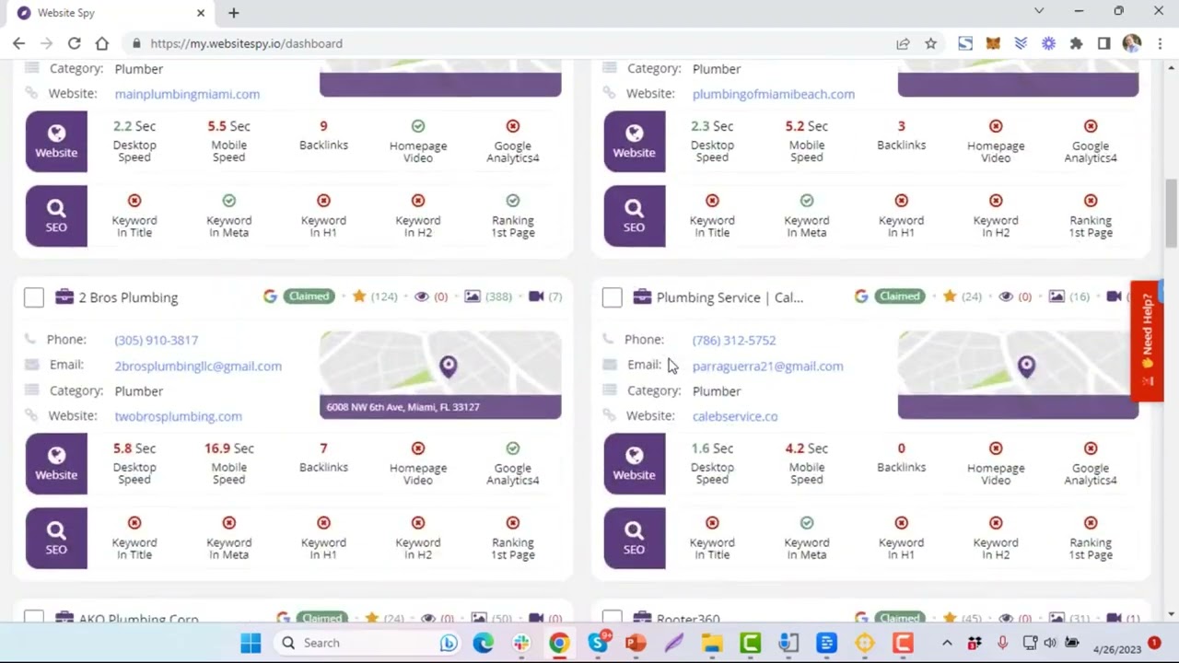
Task: Email parraguerra21@gmail.com
Action: [767, 366]
